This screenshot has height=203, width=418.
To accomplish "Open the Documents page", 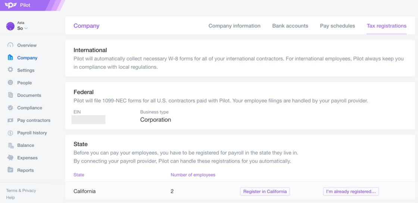I will [x=29, y=95].
